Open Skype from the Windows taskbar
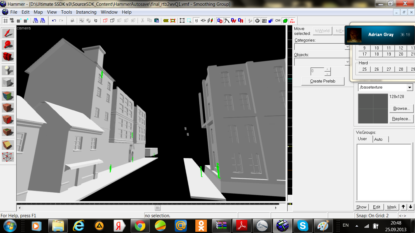 click(x=303, y=226)
